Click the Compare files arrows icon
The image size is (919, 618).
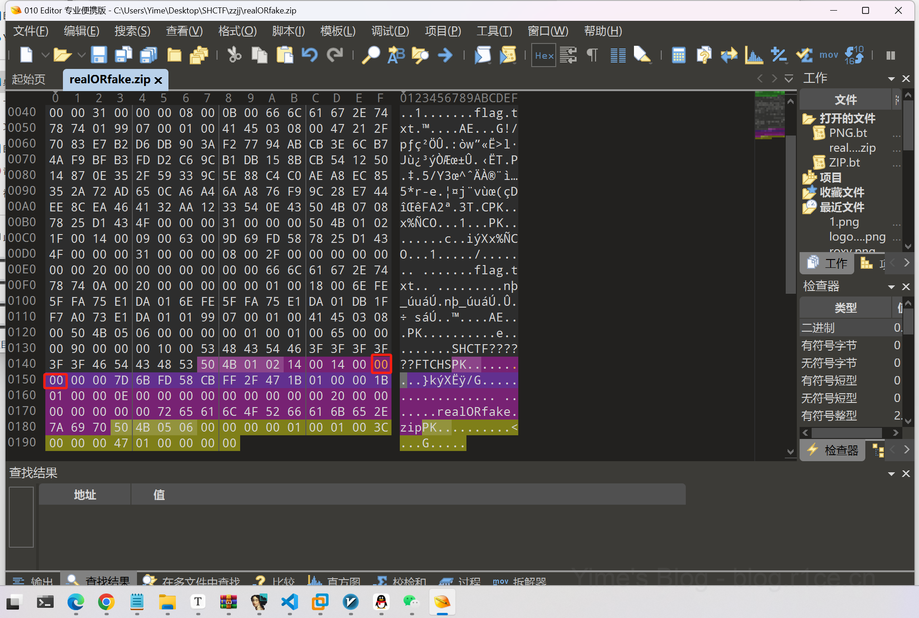point(729,55)
